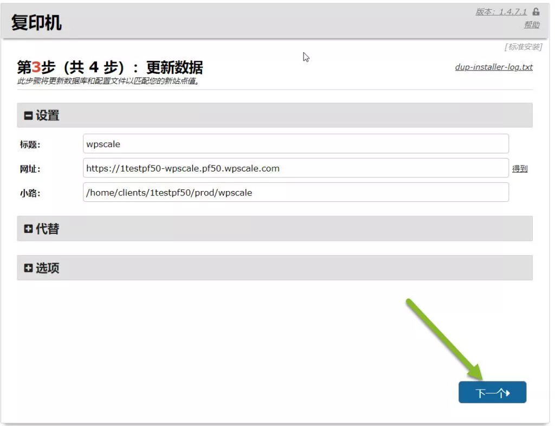Screen dimensions: 555x426
Task: Click the 得到 link beside the URL field
Action: pos(520,169)
